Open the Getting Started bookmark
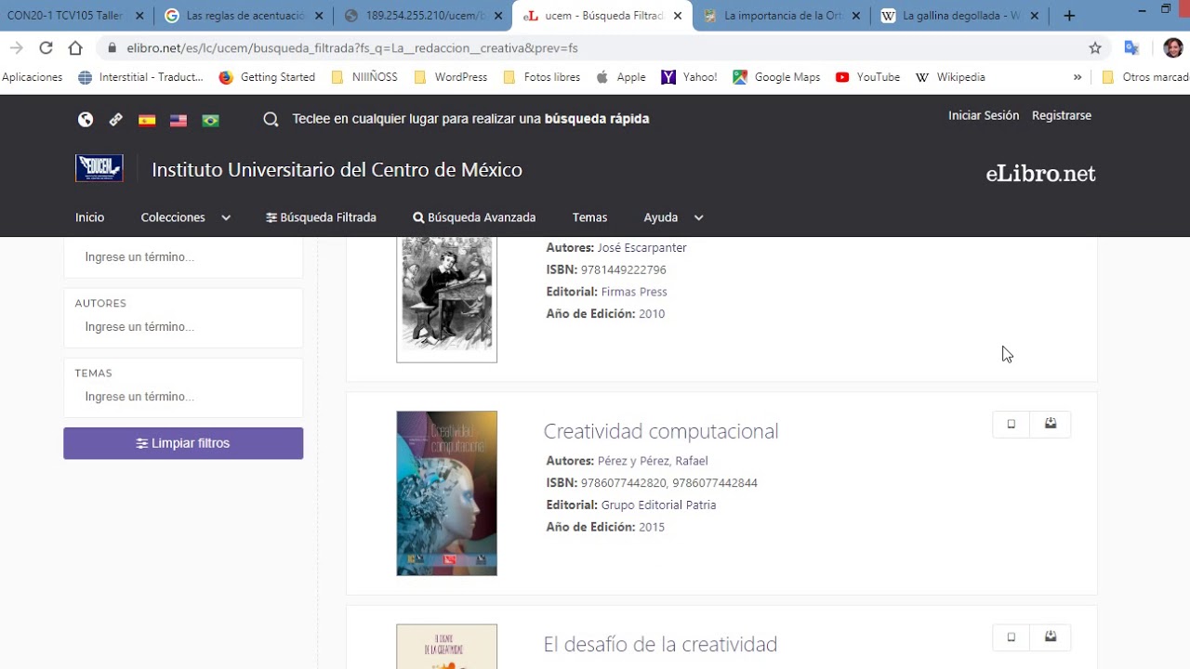Image resolution: width=1190 pixels, height=669 pixels. click(267, 77)
